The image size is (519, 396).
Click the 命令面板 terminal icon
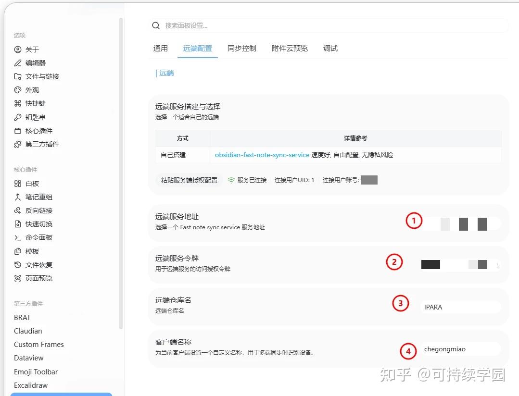17,237
